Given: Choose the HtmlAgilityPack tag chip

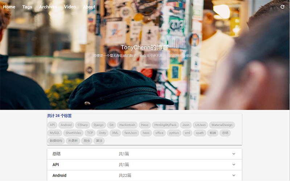Looking at the screenshot, I should point(165,125).
